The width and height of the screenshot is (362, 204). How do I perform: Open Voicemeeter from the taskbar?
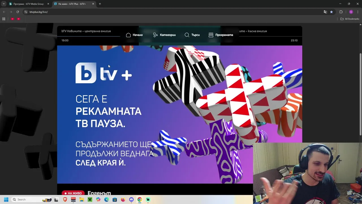pos(73,199)
